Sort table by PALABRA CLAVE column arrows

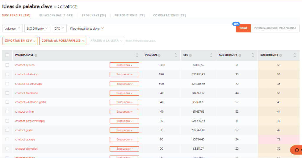[x=137, y=55]
